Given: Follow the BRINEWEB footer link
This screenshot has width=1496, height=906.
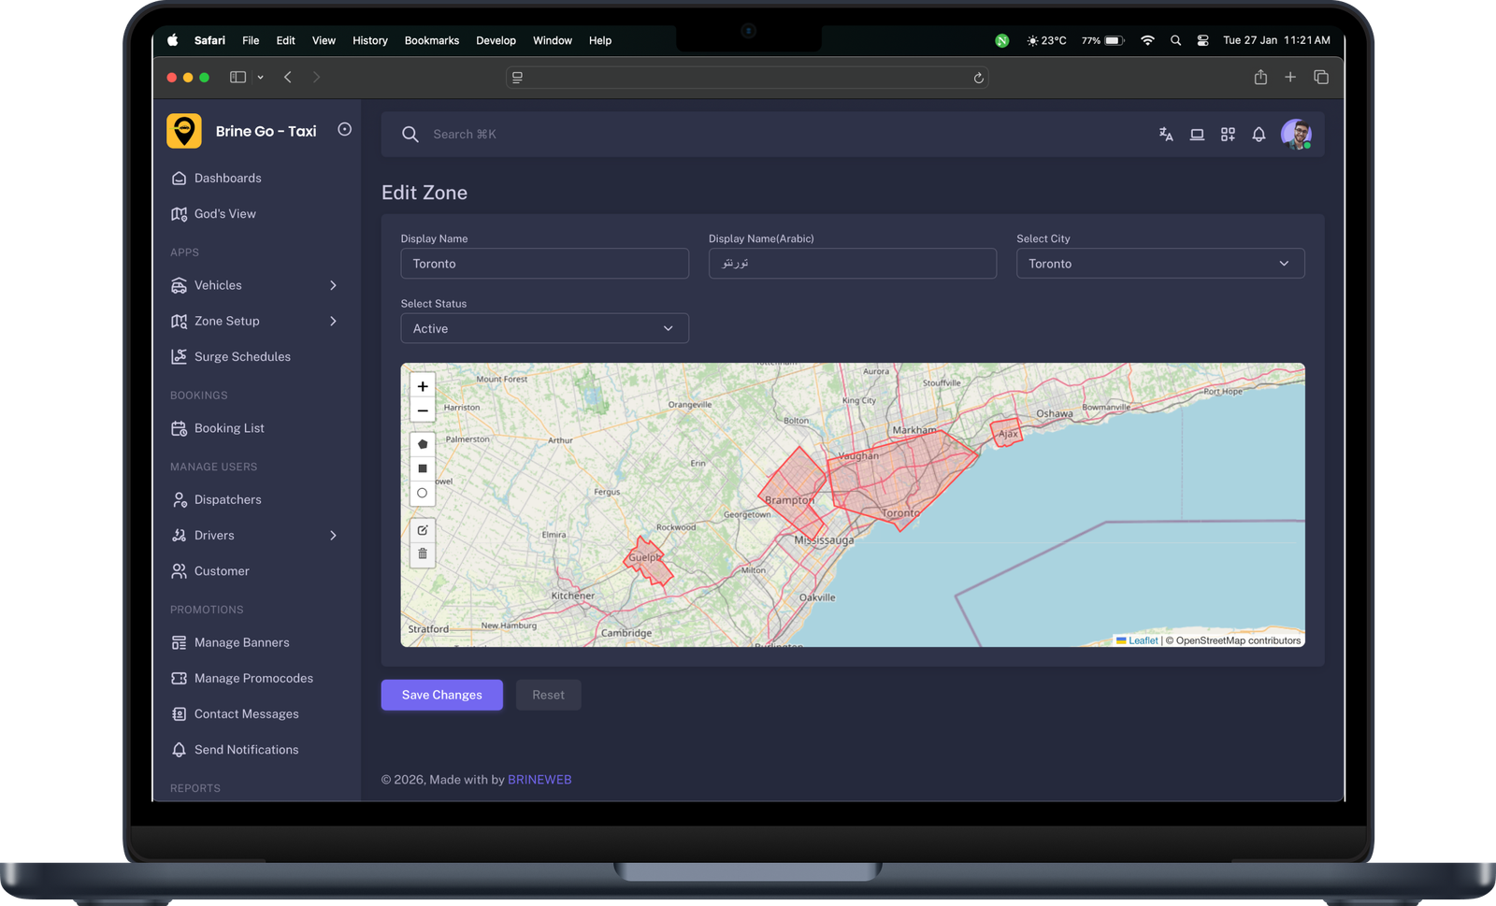Looking at the screenshot, I should tap(539, 780).
